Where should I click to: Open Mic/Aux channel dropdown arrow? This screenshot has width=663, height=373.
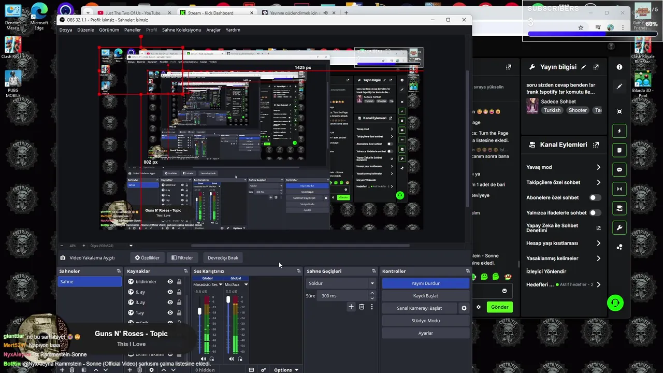coord(246,284)
